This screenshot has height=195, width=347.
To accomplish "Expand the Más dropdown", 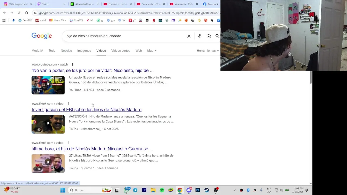I will pos(152,51).
